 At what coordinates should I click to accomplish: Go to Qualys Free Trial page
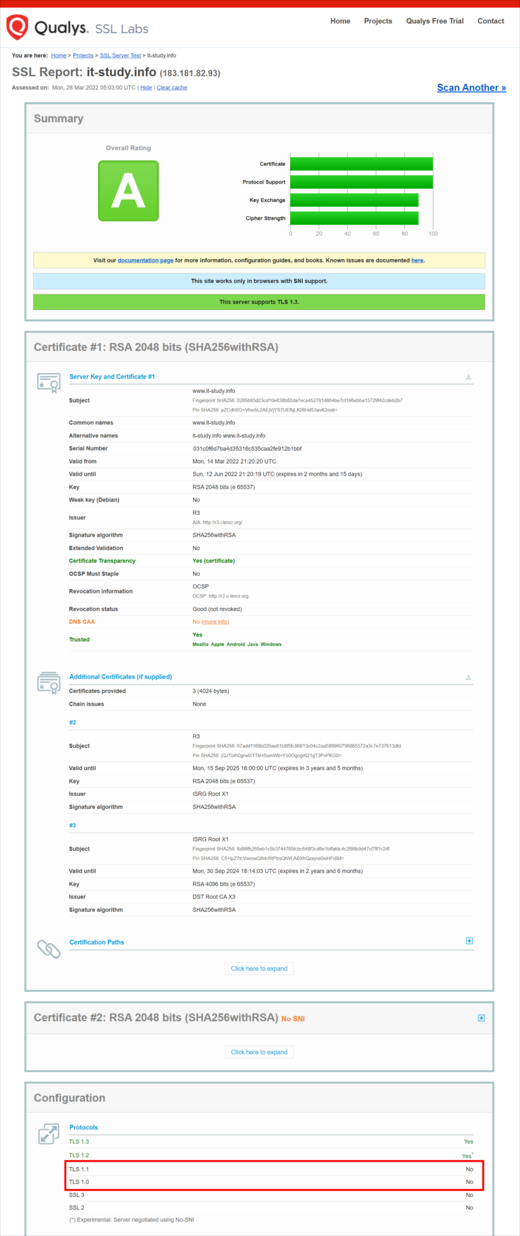click(x=435, y=21)
